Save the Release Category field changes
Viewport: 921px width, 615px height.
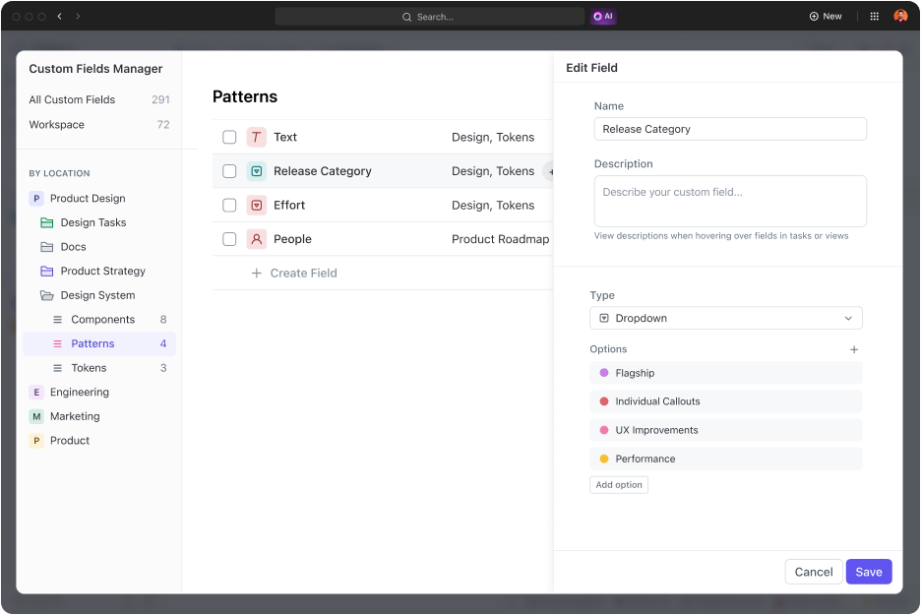click(x=868, y=572)
